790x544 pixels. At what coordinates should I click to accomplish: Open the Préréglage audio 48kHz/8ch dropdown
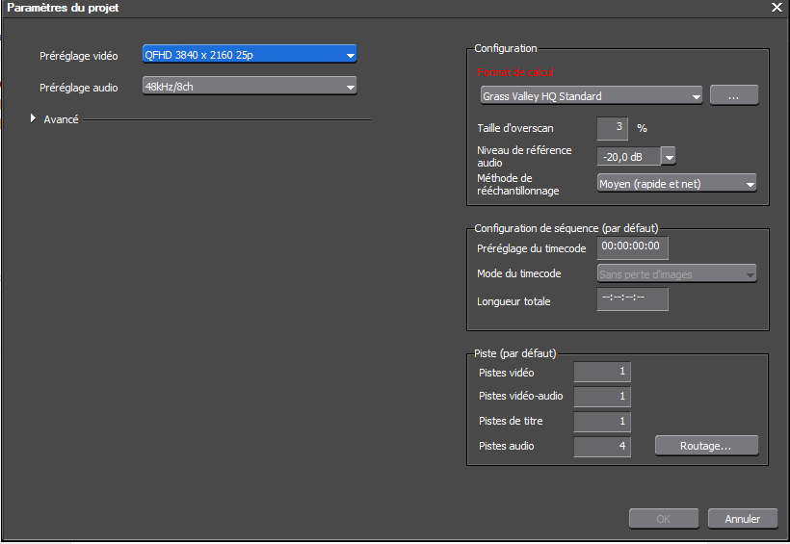pos(250,86)
